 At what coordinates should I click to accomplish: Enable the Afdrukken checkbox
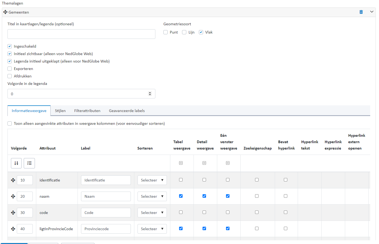[x=10, y=76]
